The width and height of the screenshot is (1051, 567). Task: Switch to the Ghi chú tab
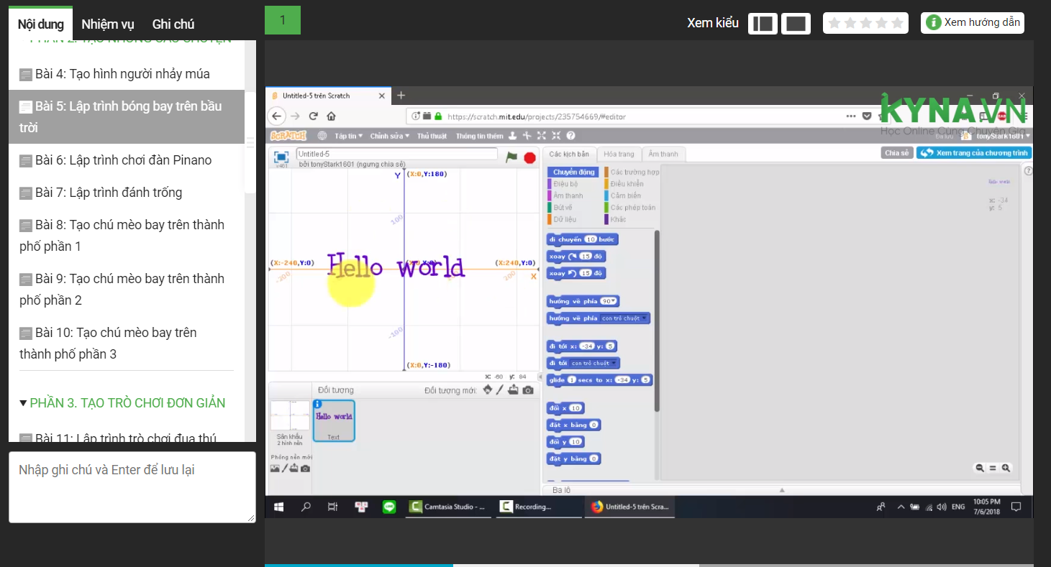[173, 24]
